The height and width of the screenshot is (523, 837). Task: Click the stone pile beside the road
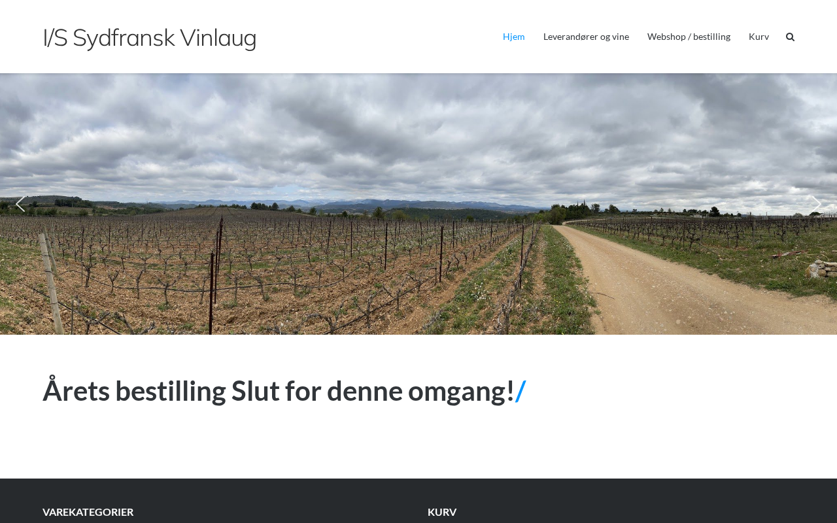click(x=821, y=268)
